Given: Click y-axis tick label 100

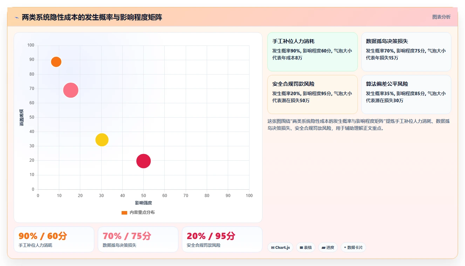Looking at the screenshot, I should click(31, 45).
